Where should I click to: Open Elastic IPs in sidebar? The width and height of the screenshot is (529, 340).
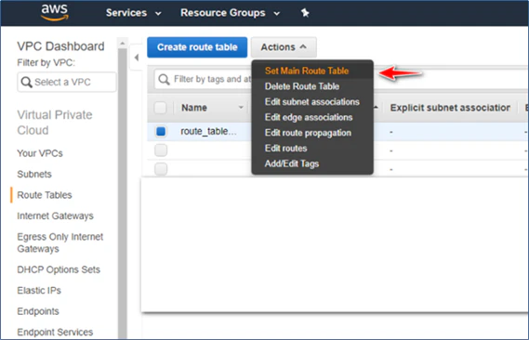[39, 291]
